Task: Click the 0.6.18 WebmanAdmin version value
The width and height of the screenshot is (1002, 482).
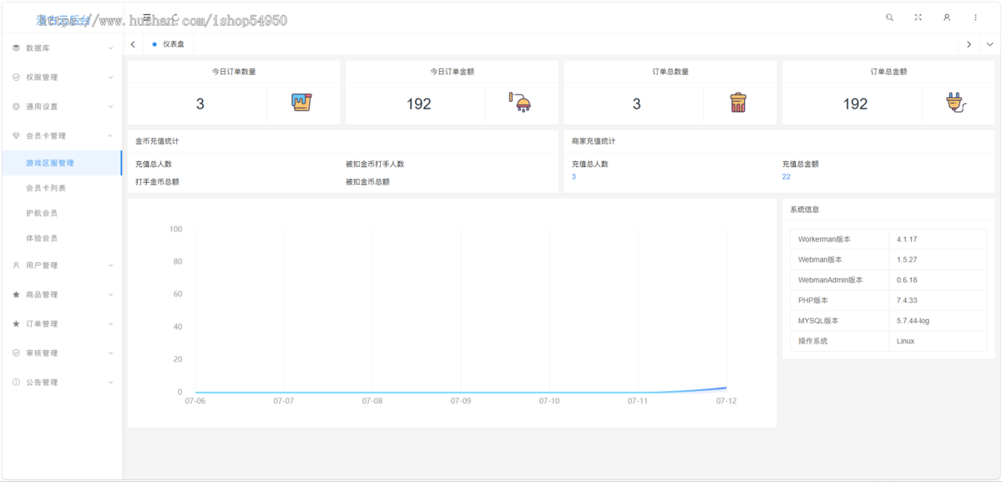Action: coord(907,281)
